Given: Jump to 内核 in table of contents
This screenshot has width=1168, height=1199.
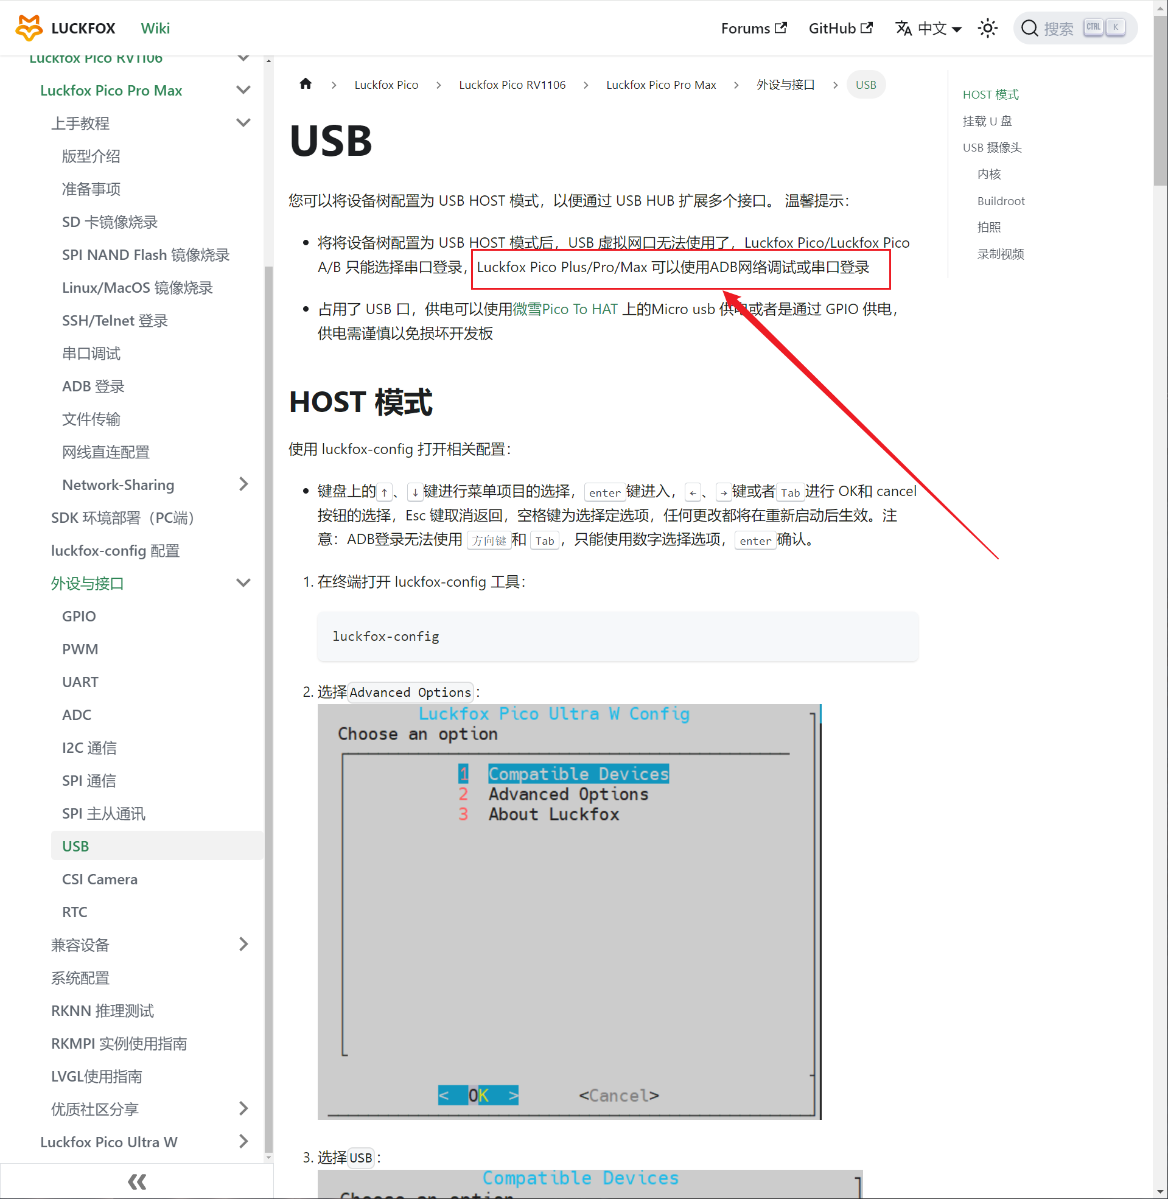Looking at the screenshot, I should click(x=989, y=174).
